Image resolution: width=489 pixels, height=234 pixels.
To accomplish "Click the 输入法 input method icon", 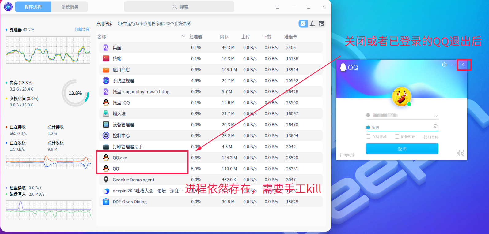I will [x=106, y=114].
